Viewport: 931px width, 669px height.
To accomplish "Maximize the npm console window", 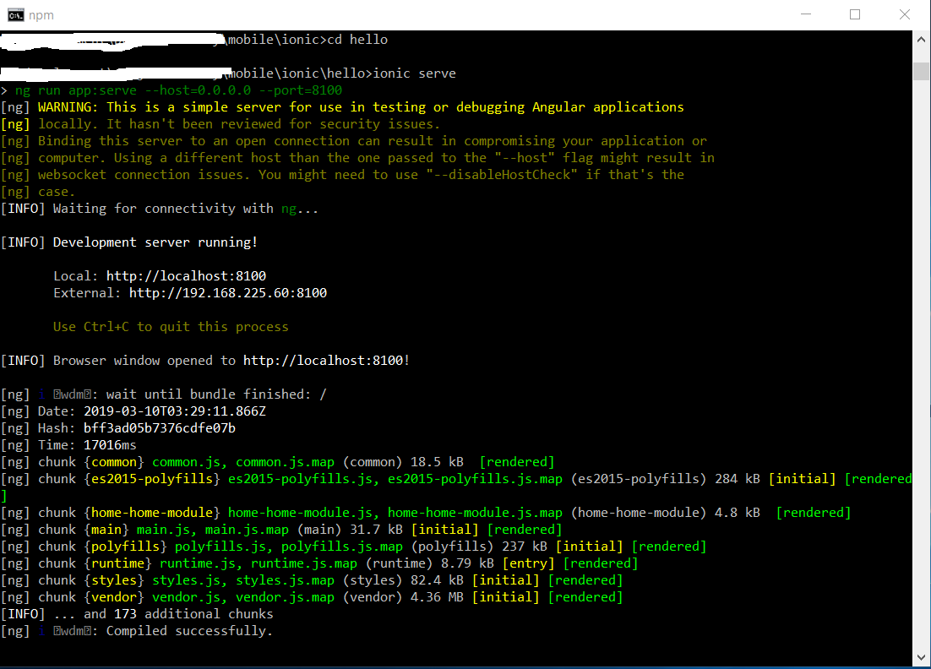I will pos(855,14).
